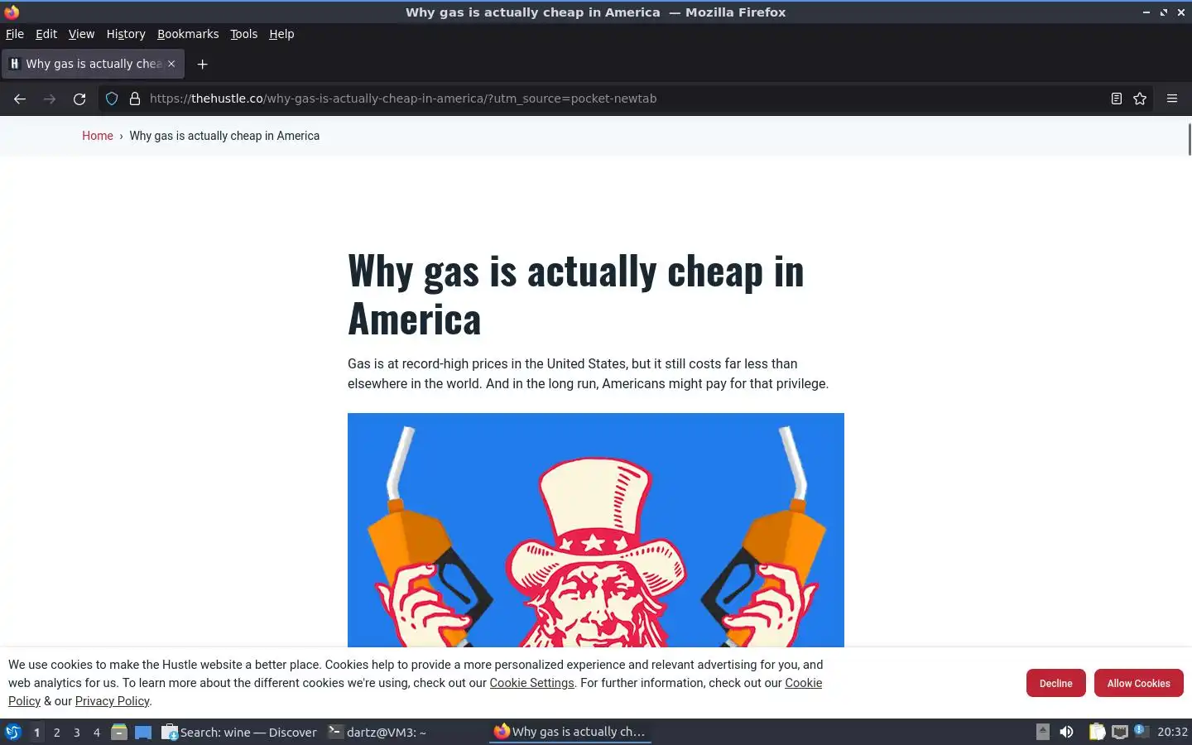Viewport: 1192px width, 745px height.
Task: Click the URL address field
Action: click(621, 99)
